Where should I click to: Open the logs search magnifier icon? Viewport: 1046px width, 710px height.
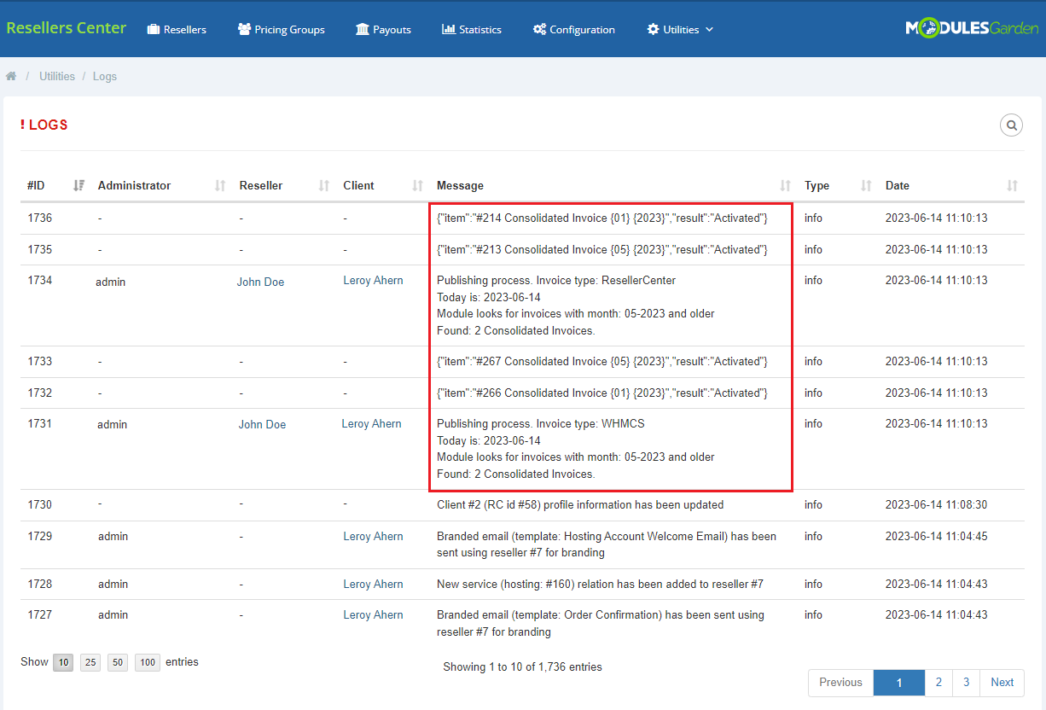[1011, 125]
